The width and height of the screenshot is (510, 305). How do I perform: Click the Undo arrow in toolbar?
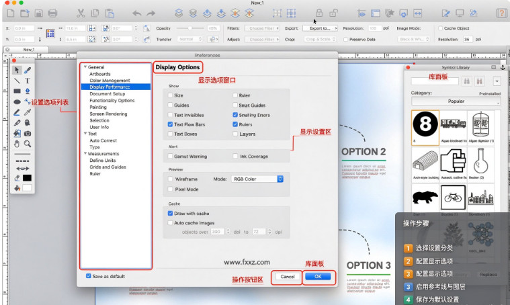tap(137, 13)
